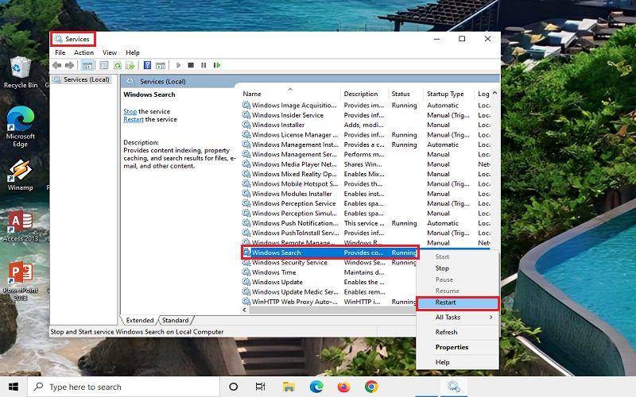Click the Refresh toolbar icon in Services
The width and height of the screenshot is (636, 397).
tap(118, 65)
